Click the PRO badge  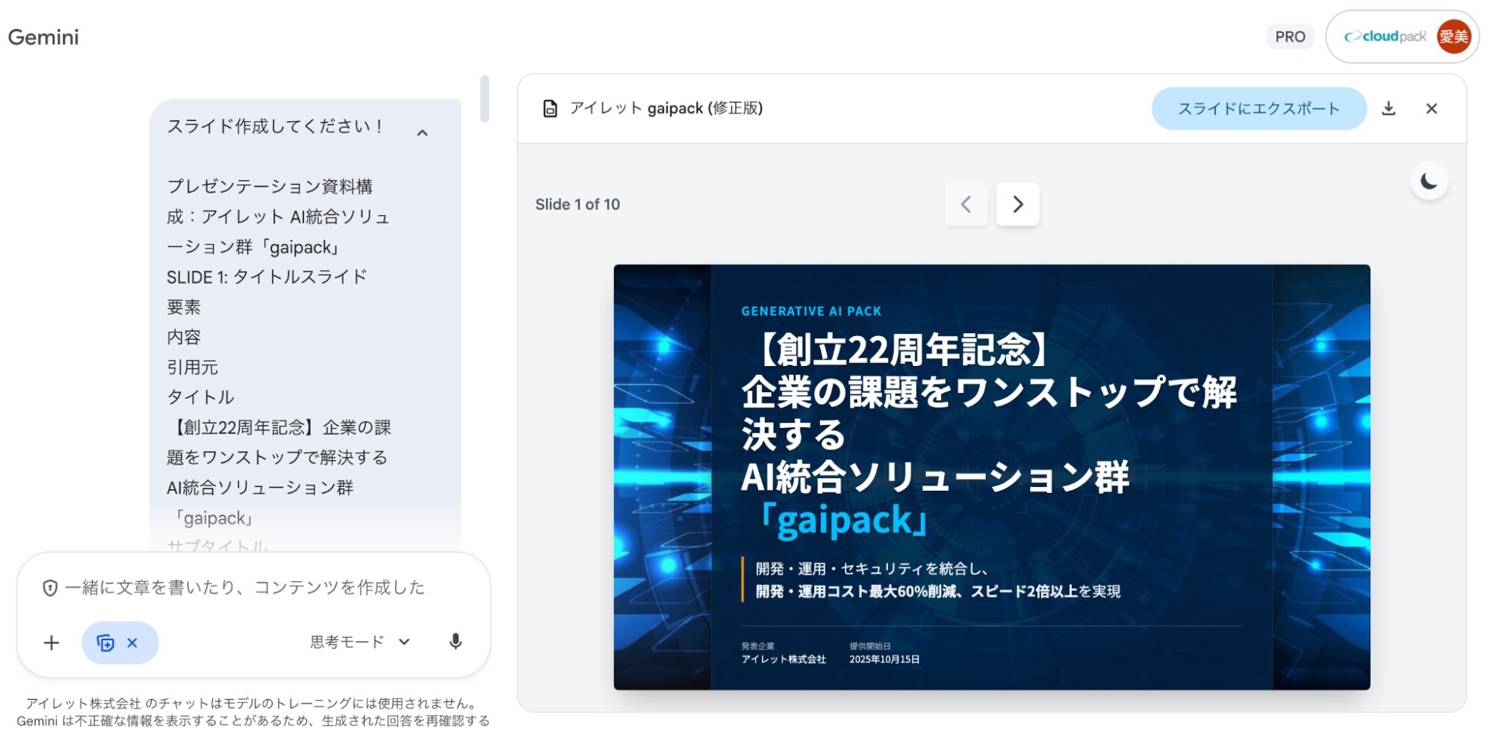pos(1290,37)
